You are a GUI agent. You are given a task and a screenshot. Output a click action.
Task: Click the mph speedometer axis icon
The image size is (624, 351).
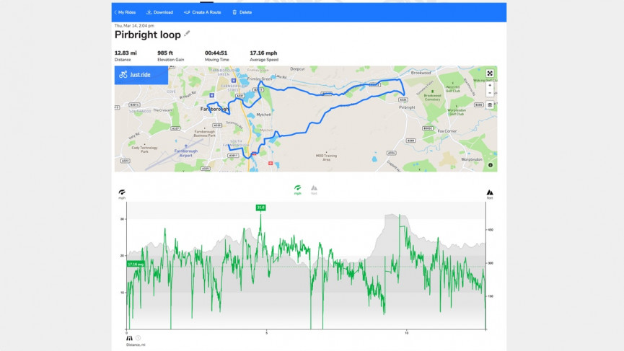pos(122,192)
